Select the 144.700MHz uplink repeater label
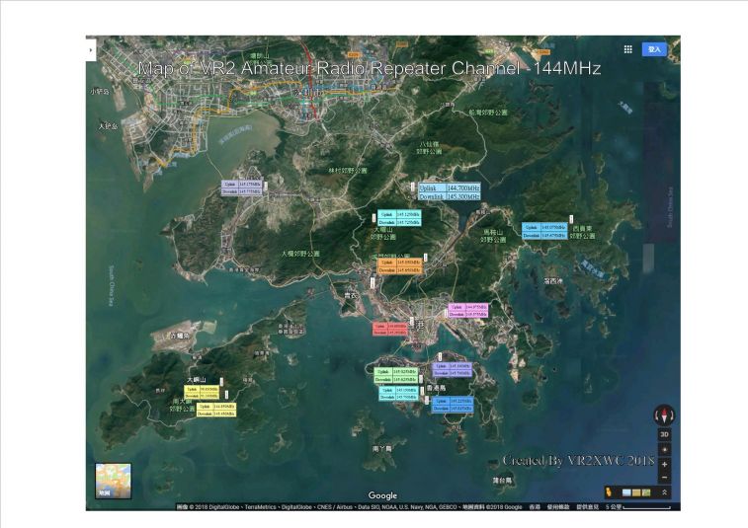Image resolution: width=748 pixels, height=528 pixels. pyautogui.click(x=449, y=187)
